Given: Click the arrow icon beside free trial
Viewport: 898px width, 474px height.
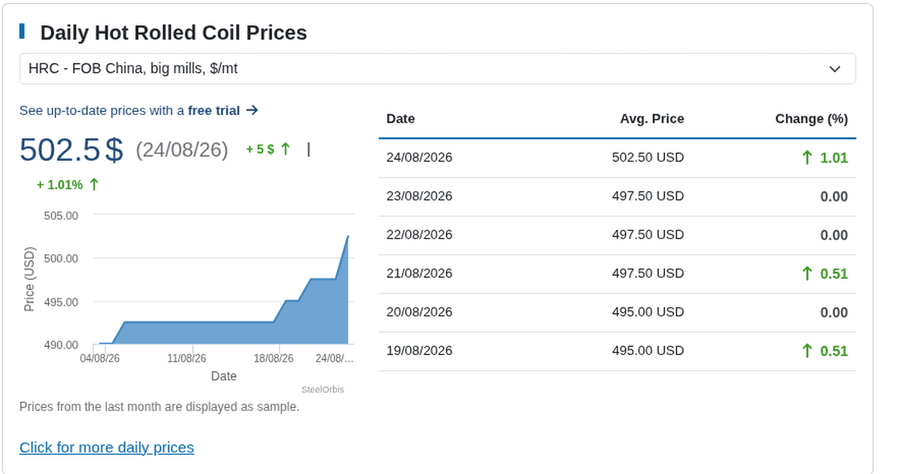Looking at the screenshot, I should click(252, 110).
